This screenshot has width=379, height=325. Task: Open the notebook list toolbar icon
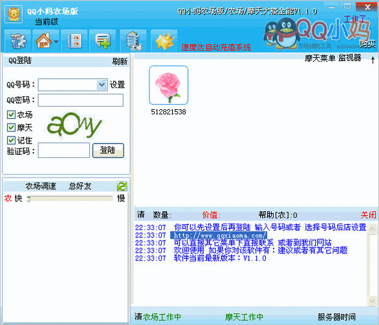75,41
